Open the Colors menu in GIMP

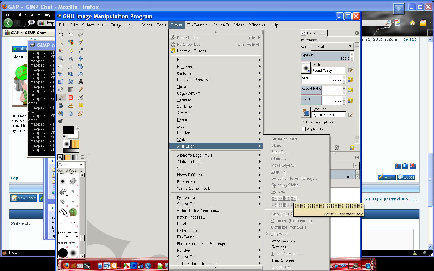pyautogui.click(x=146, y=25)
